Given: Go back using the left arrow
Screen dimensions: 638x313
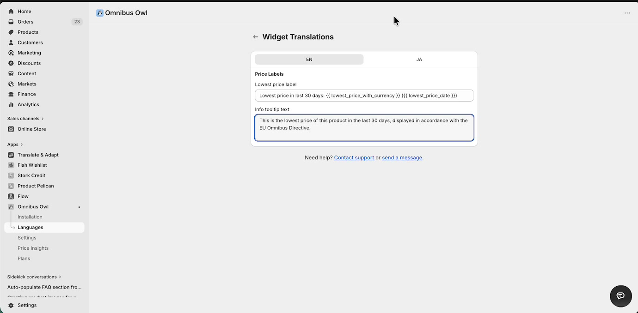Looking at the screenshot, I should [x=256, y=37].
